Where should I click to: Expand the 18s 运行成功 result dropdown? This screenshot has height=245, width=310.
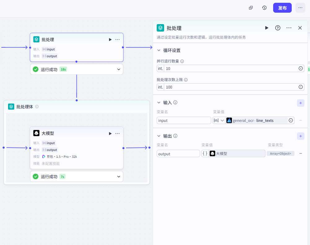click(x=119, y=69)
